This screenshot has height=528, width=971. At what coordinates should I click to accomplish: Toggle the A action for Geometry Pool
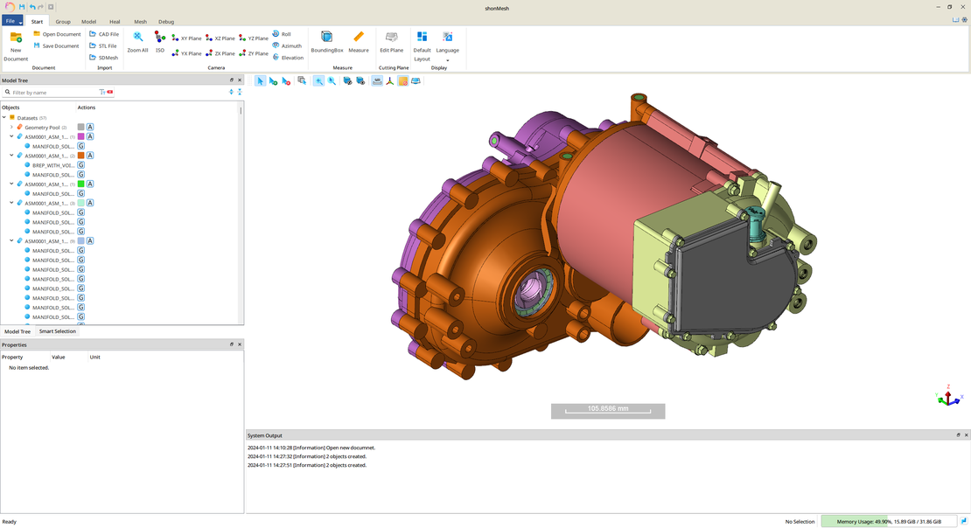[x=90, y=127]
